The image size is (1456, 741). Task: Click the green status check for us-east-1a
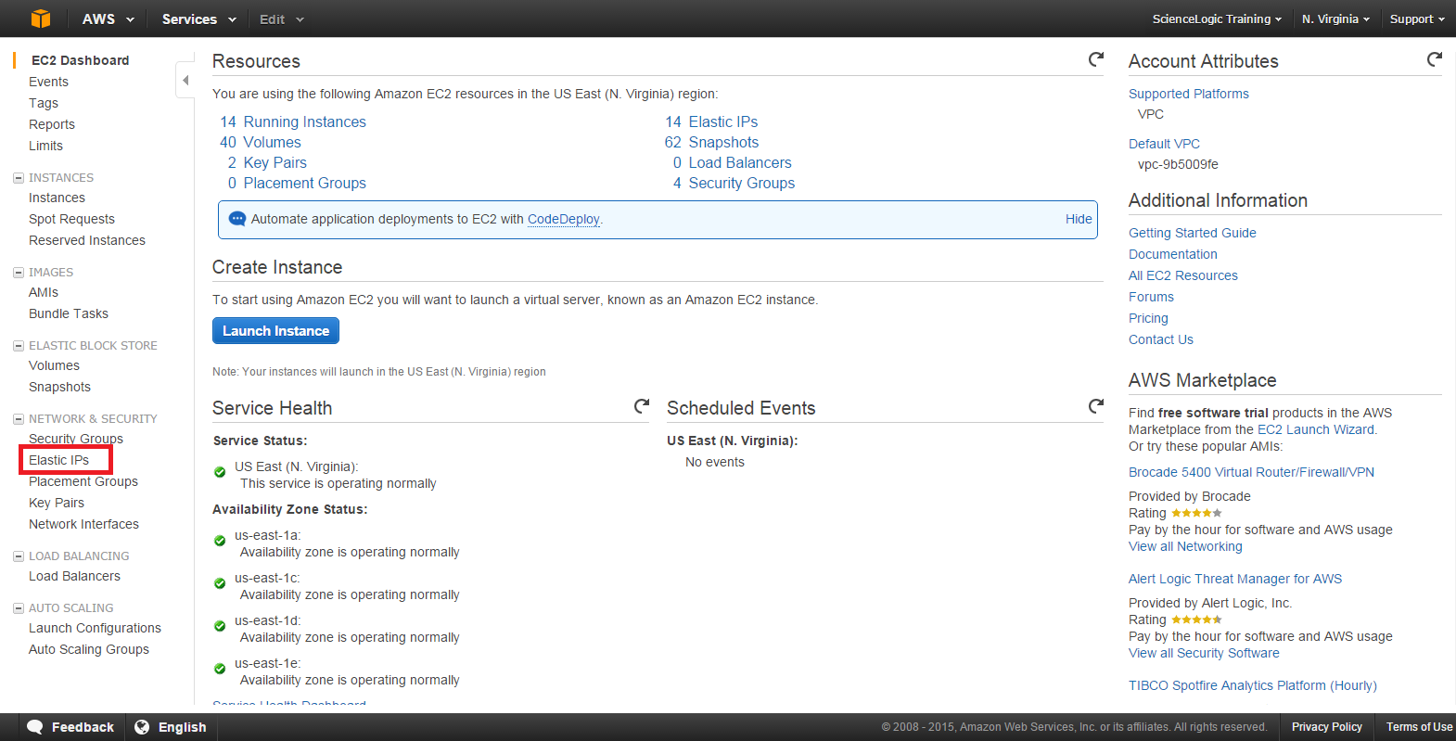point(220,541)
